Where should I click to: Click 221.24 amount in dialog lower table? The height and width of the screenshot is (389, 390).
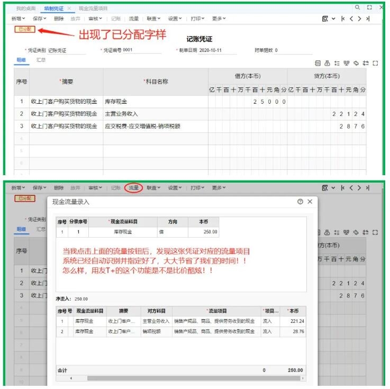pyautogui.click(x=297, y=321)
